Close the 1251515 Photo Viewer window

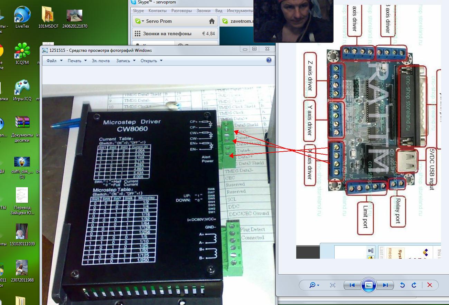(x=267, y=49)
